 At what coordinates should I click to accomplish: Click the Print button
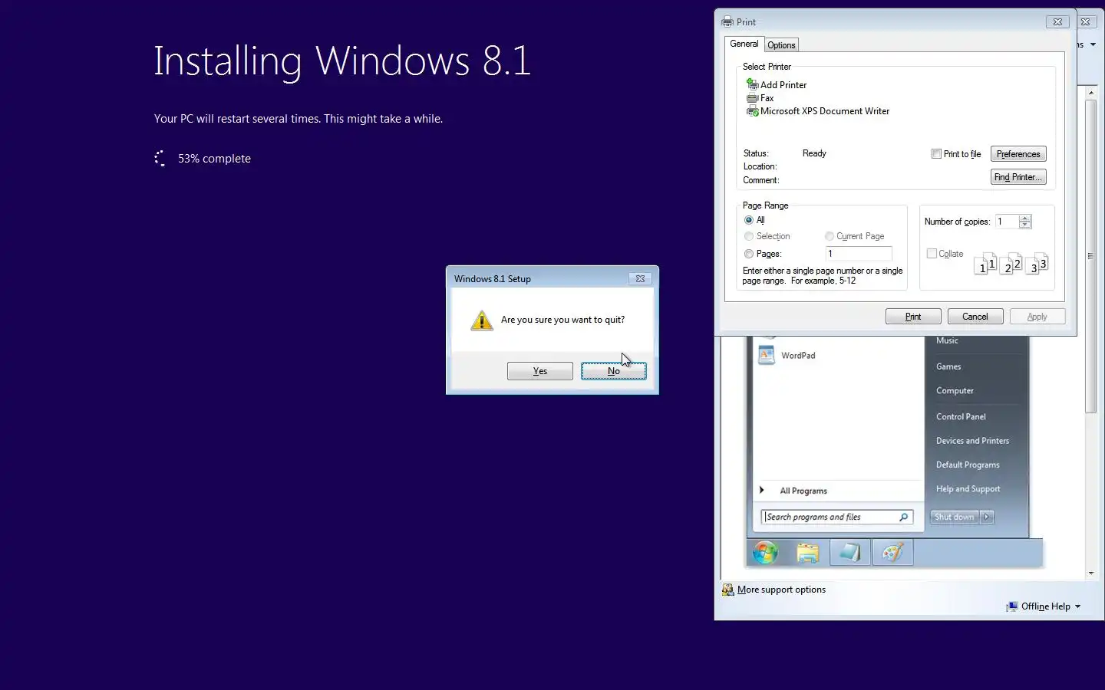pos(913,317)
